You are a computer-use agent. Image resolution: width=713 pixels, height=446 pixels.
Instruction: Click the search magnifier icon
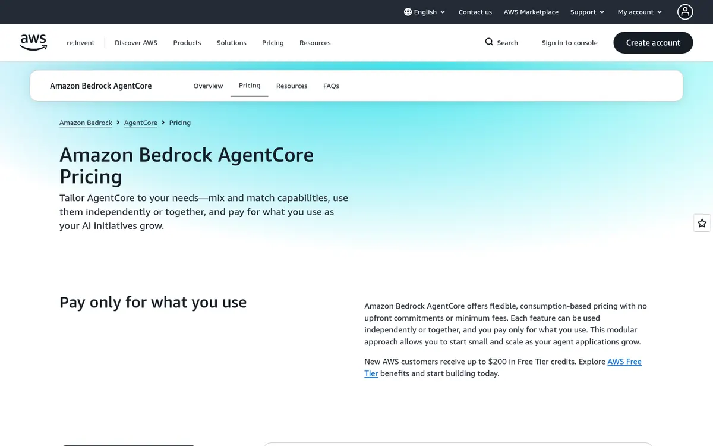click(x=489, y=42)
